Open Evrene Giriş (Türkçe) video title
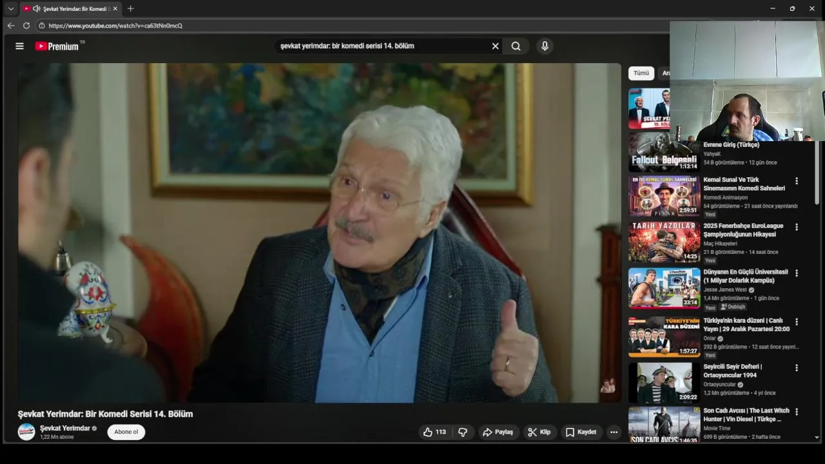 732,145
